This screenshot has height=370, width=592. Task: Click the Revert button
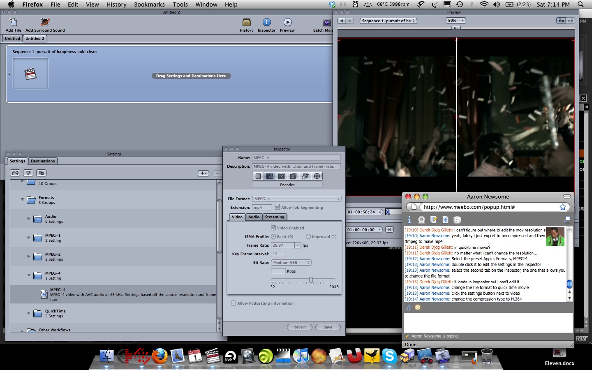(299, 327)
